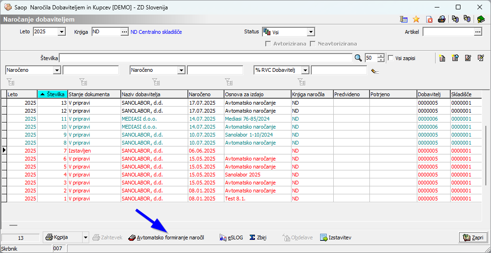Open the first Naročeno filter dropdown
Screen dimensions: 491x253
[57, 70]
